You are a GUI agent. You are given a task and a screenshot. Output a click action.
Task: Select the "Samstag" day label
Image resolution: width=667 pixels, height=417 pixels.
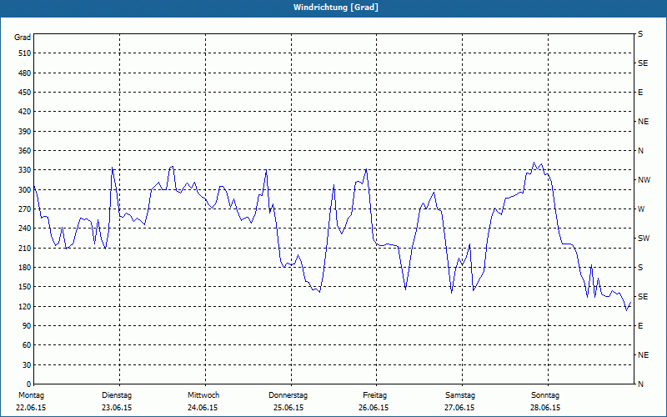(460, 395)
